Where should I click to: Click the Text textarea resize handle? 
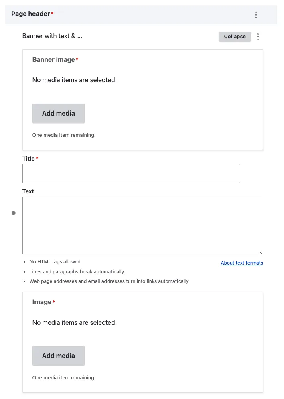point(261,252)
